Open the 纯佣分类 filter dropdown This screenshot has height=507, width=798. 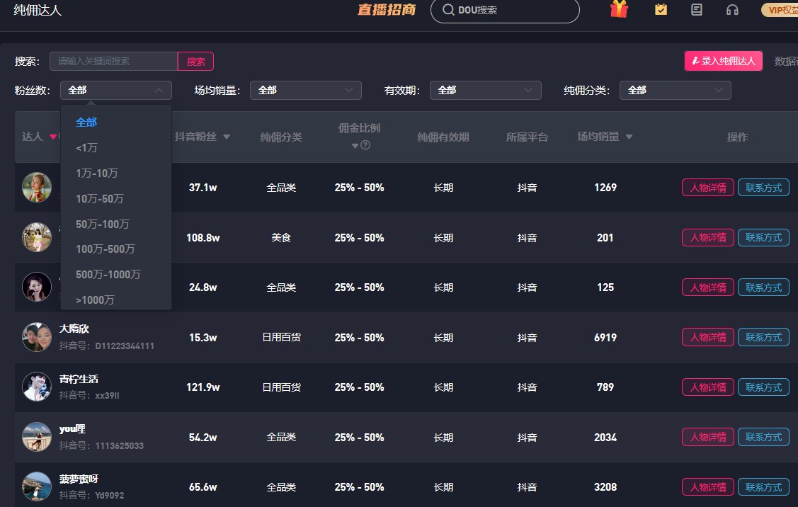pyautogui.click(x=675, y=91)
